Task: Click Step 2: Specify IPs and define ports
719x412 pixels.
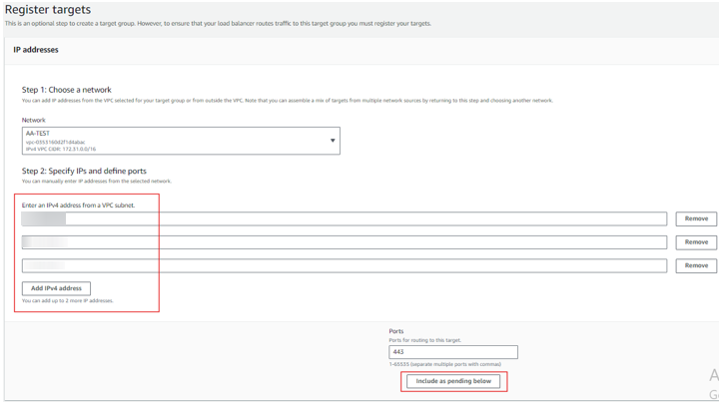Action: (x=84, y=172)
